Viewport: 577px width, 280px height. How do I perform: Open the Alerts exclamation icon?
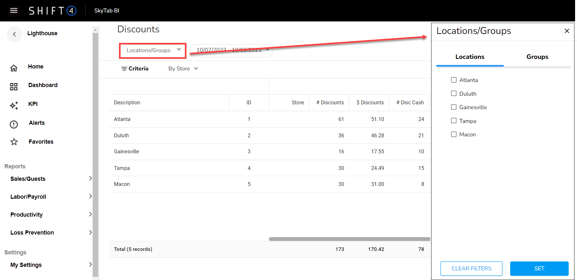(x=14, y=124)
